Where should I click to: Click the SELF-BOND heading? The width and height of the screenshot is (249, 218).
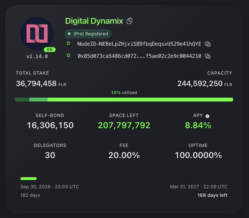pyautogui.click(x=50, y=115)
